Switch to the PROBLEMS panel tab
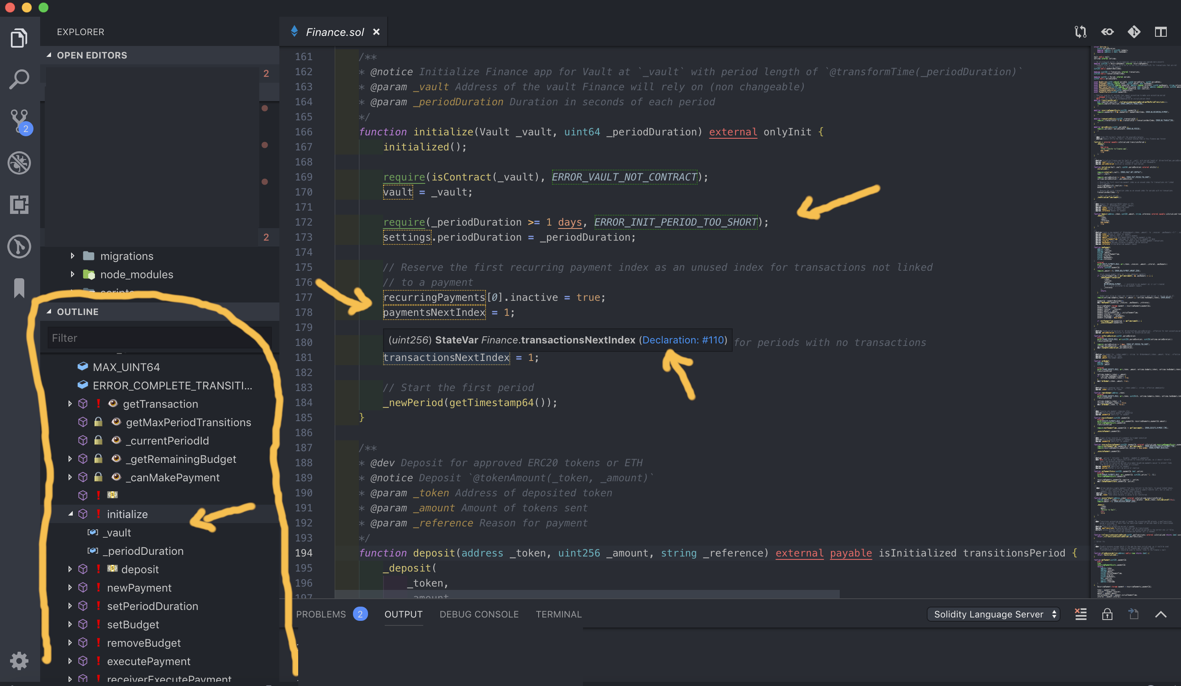 click(x=321, y=614)
